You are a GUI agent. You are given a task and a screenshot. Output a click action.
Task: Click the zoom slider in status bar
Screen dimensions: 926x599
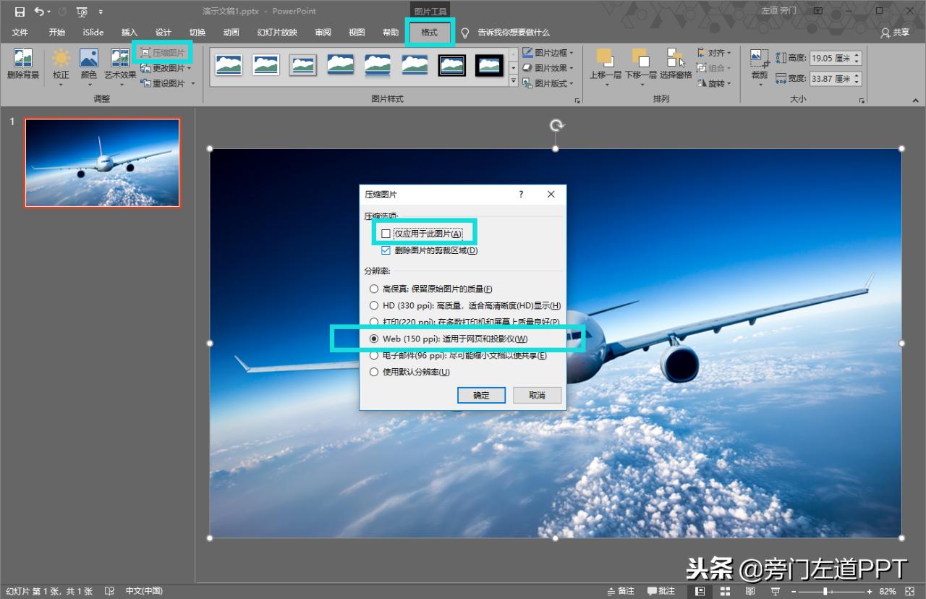point(825,591)
